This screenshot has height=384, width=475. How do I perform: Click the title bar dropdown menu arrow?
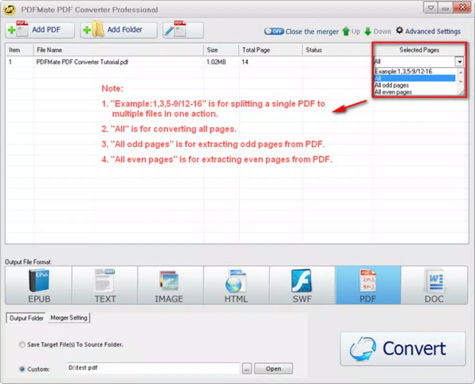[x=430, y=8]
